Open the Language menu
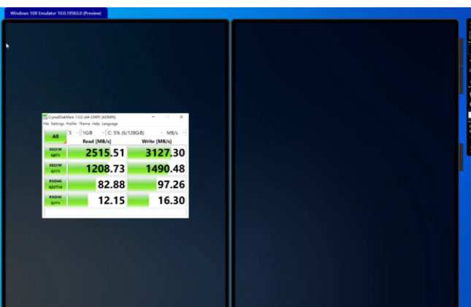The image size is (471, 307). click(x=110, y=124)
